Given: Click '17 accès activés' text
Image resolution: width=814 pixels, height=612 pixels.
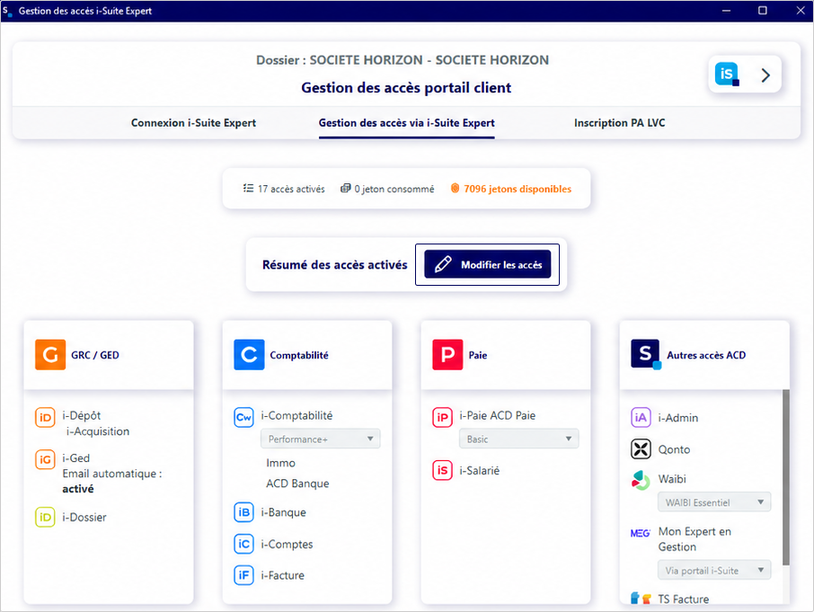Looking at the screenshot, I should coord(291,189).
